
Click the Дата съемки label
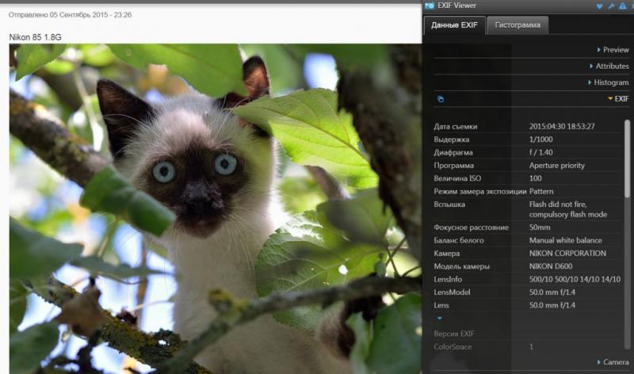pyautogui.click(x=455, y=127)
